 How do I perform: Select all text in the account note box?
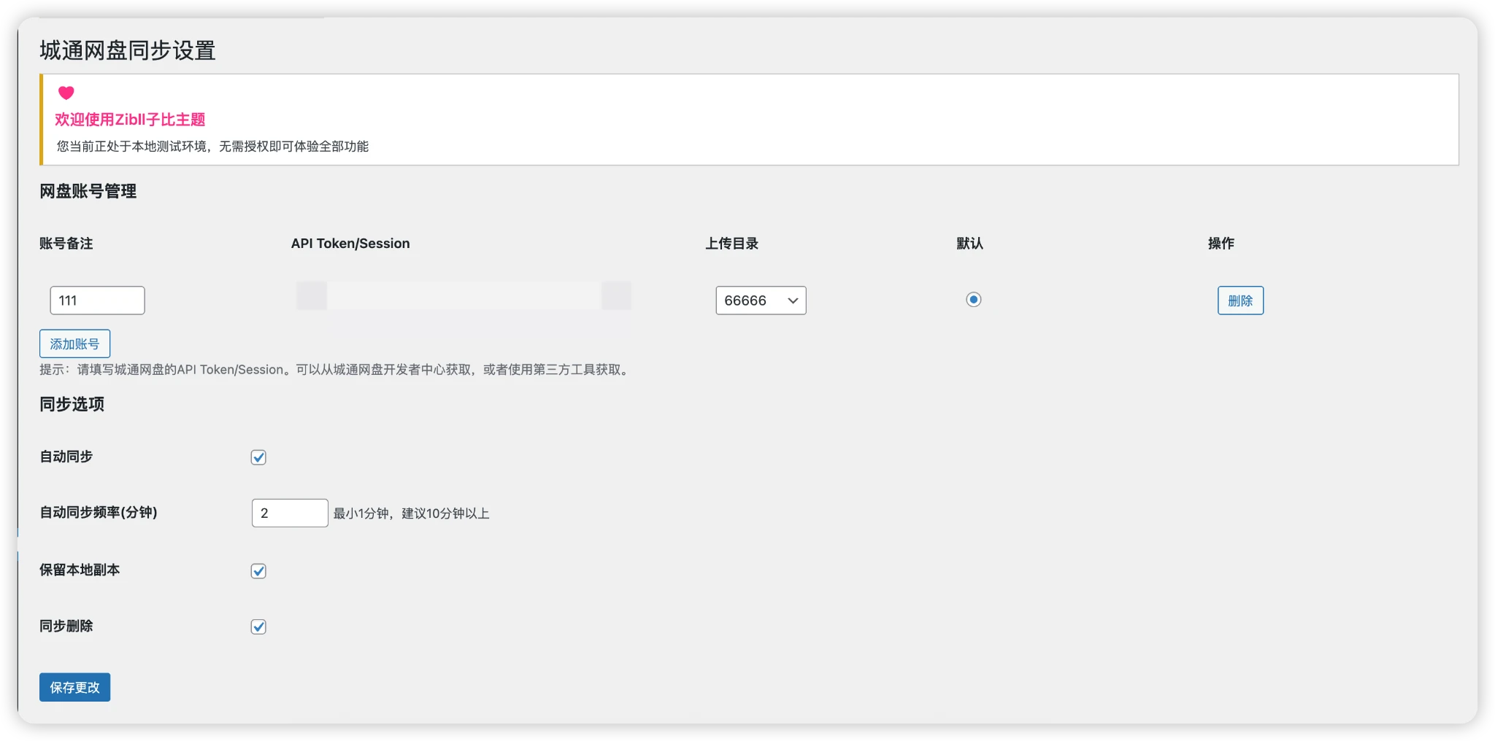point(97,300)
